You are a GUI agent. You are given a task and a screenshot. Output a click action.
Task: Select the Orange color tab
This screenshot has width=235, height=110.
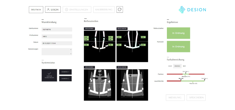coord(177,66)
